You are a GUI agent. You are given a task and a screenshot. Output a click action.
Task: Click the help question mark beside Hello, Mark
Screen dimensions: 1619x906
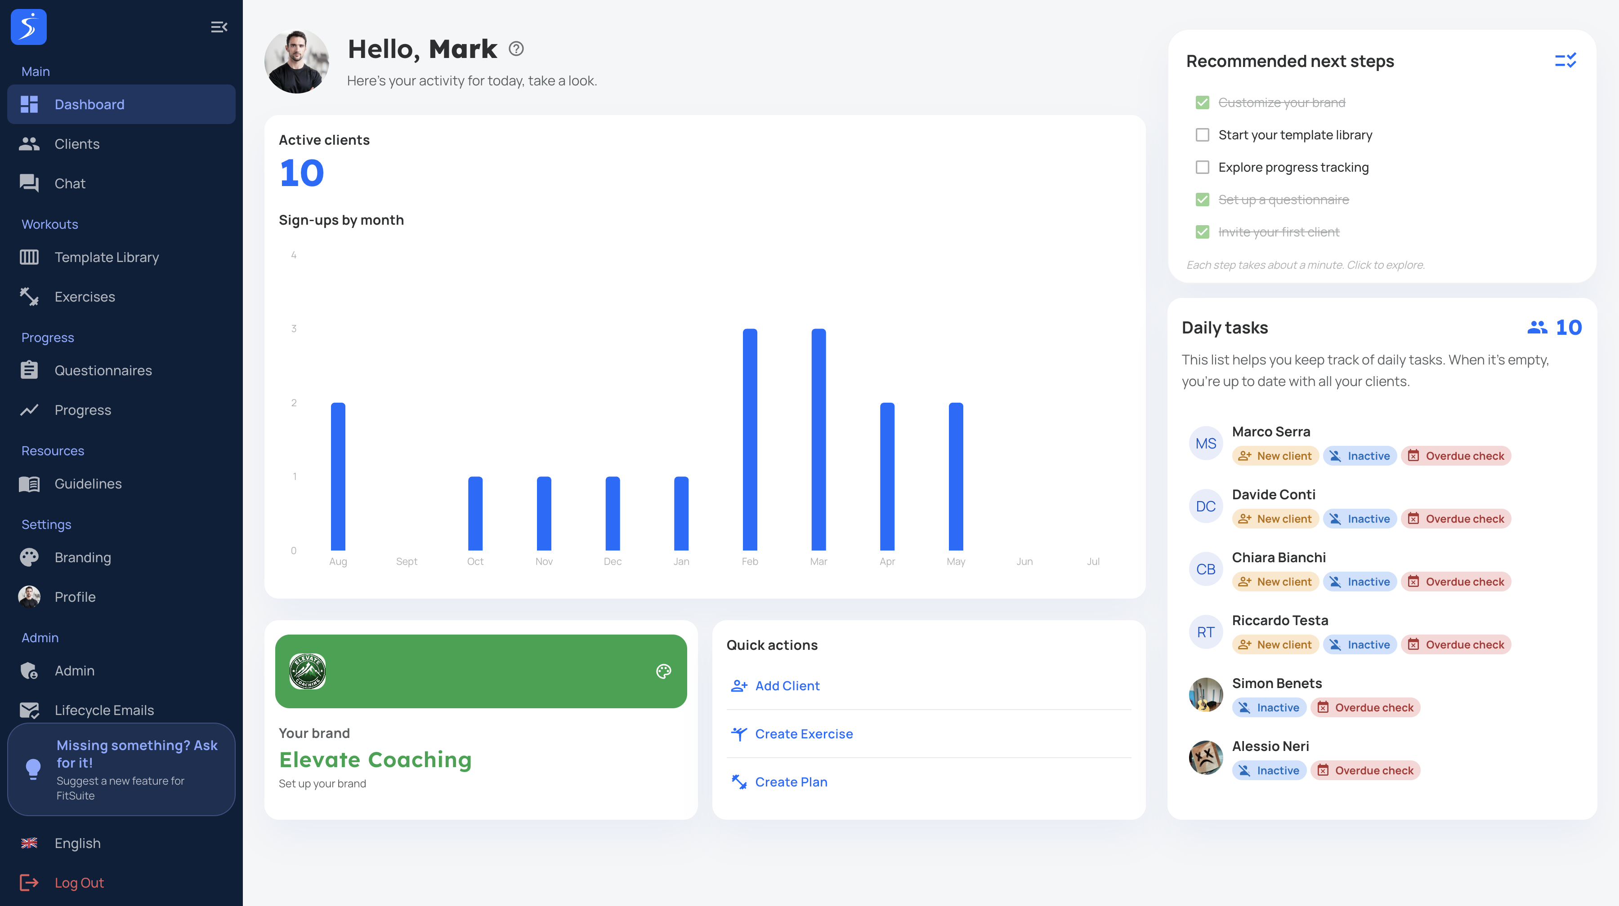pyautogui.click(x=516, y=49)
